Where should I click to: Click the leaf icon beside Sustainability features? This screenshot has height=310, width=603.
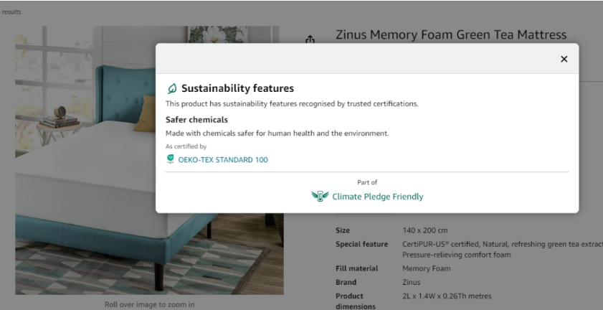[172, 89]
